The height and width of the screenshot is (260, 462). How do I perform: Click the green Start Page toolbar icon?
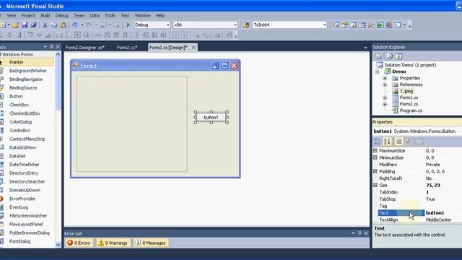(x=380, y=25)
